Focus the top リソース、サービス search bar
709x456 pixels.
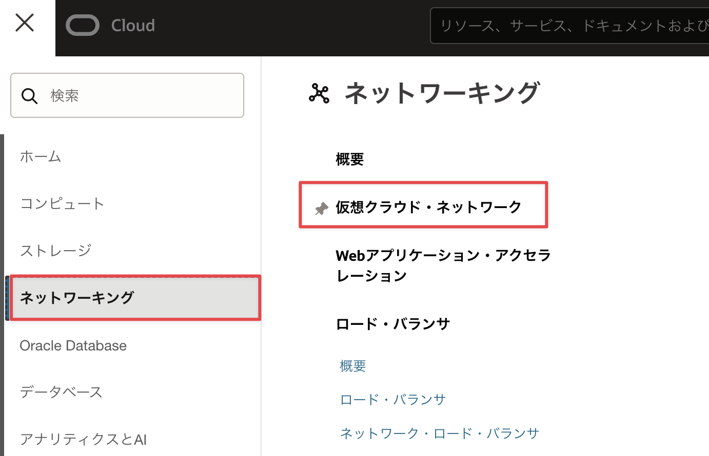coord(569,26)
